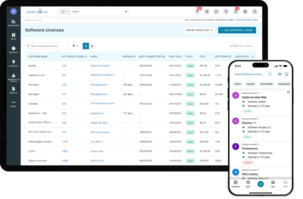
Task: Open the All search scope dropdown
Action: point(64,12)
